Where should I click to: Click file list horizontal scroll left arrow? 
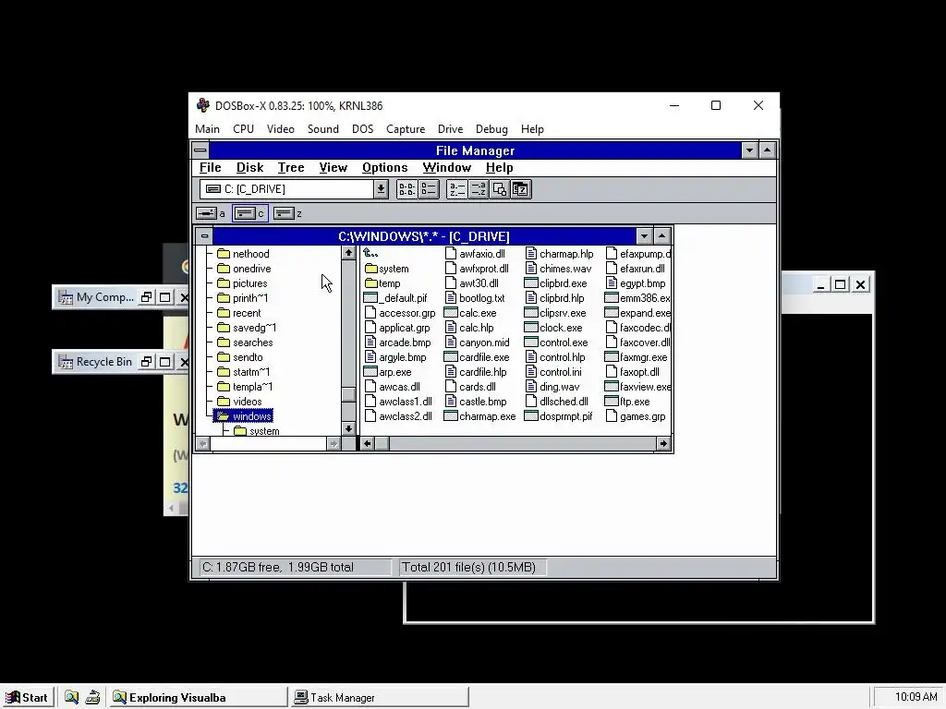coord(367,444)
